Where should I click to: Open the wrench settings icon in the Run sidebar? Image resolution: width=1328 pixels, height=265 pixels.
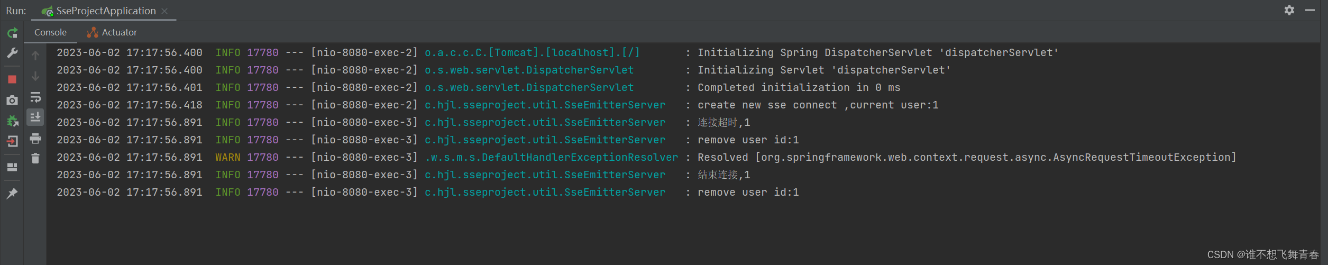[x=12, y=53]
